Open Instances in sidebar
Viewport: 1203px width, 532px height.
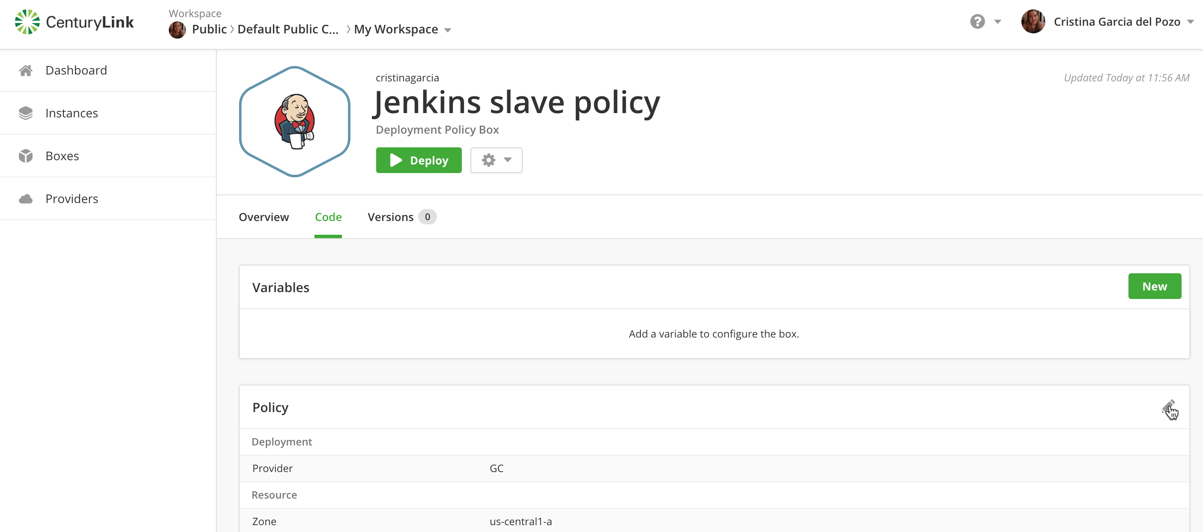click(108, 113)
